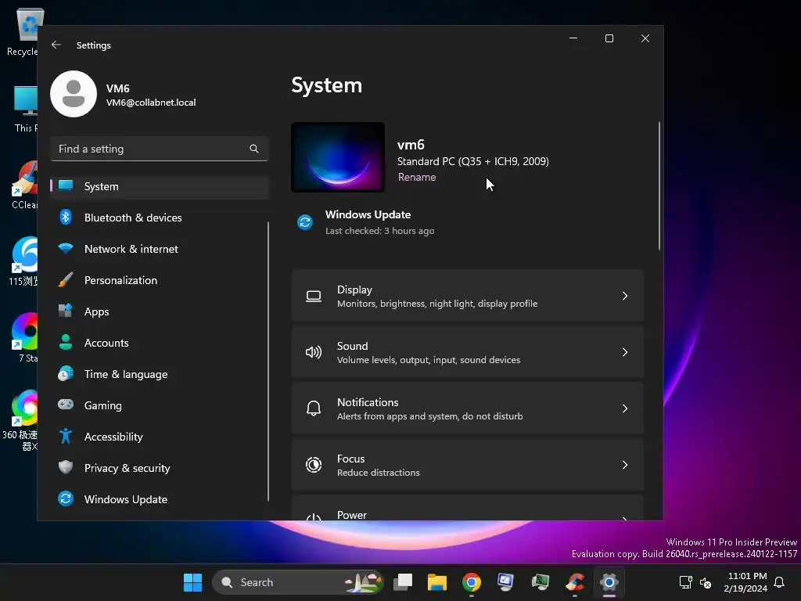Viewport: 801px width, 601px height.
Task: Open Task View from the taskbar
Action: point(403,582)
